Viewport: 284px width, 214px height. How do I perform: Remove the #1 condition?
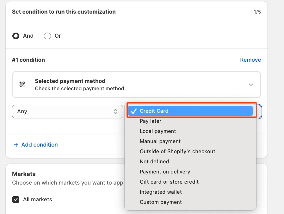(x=250, y=60)
